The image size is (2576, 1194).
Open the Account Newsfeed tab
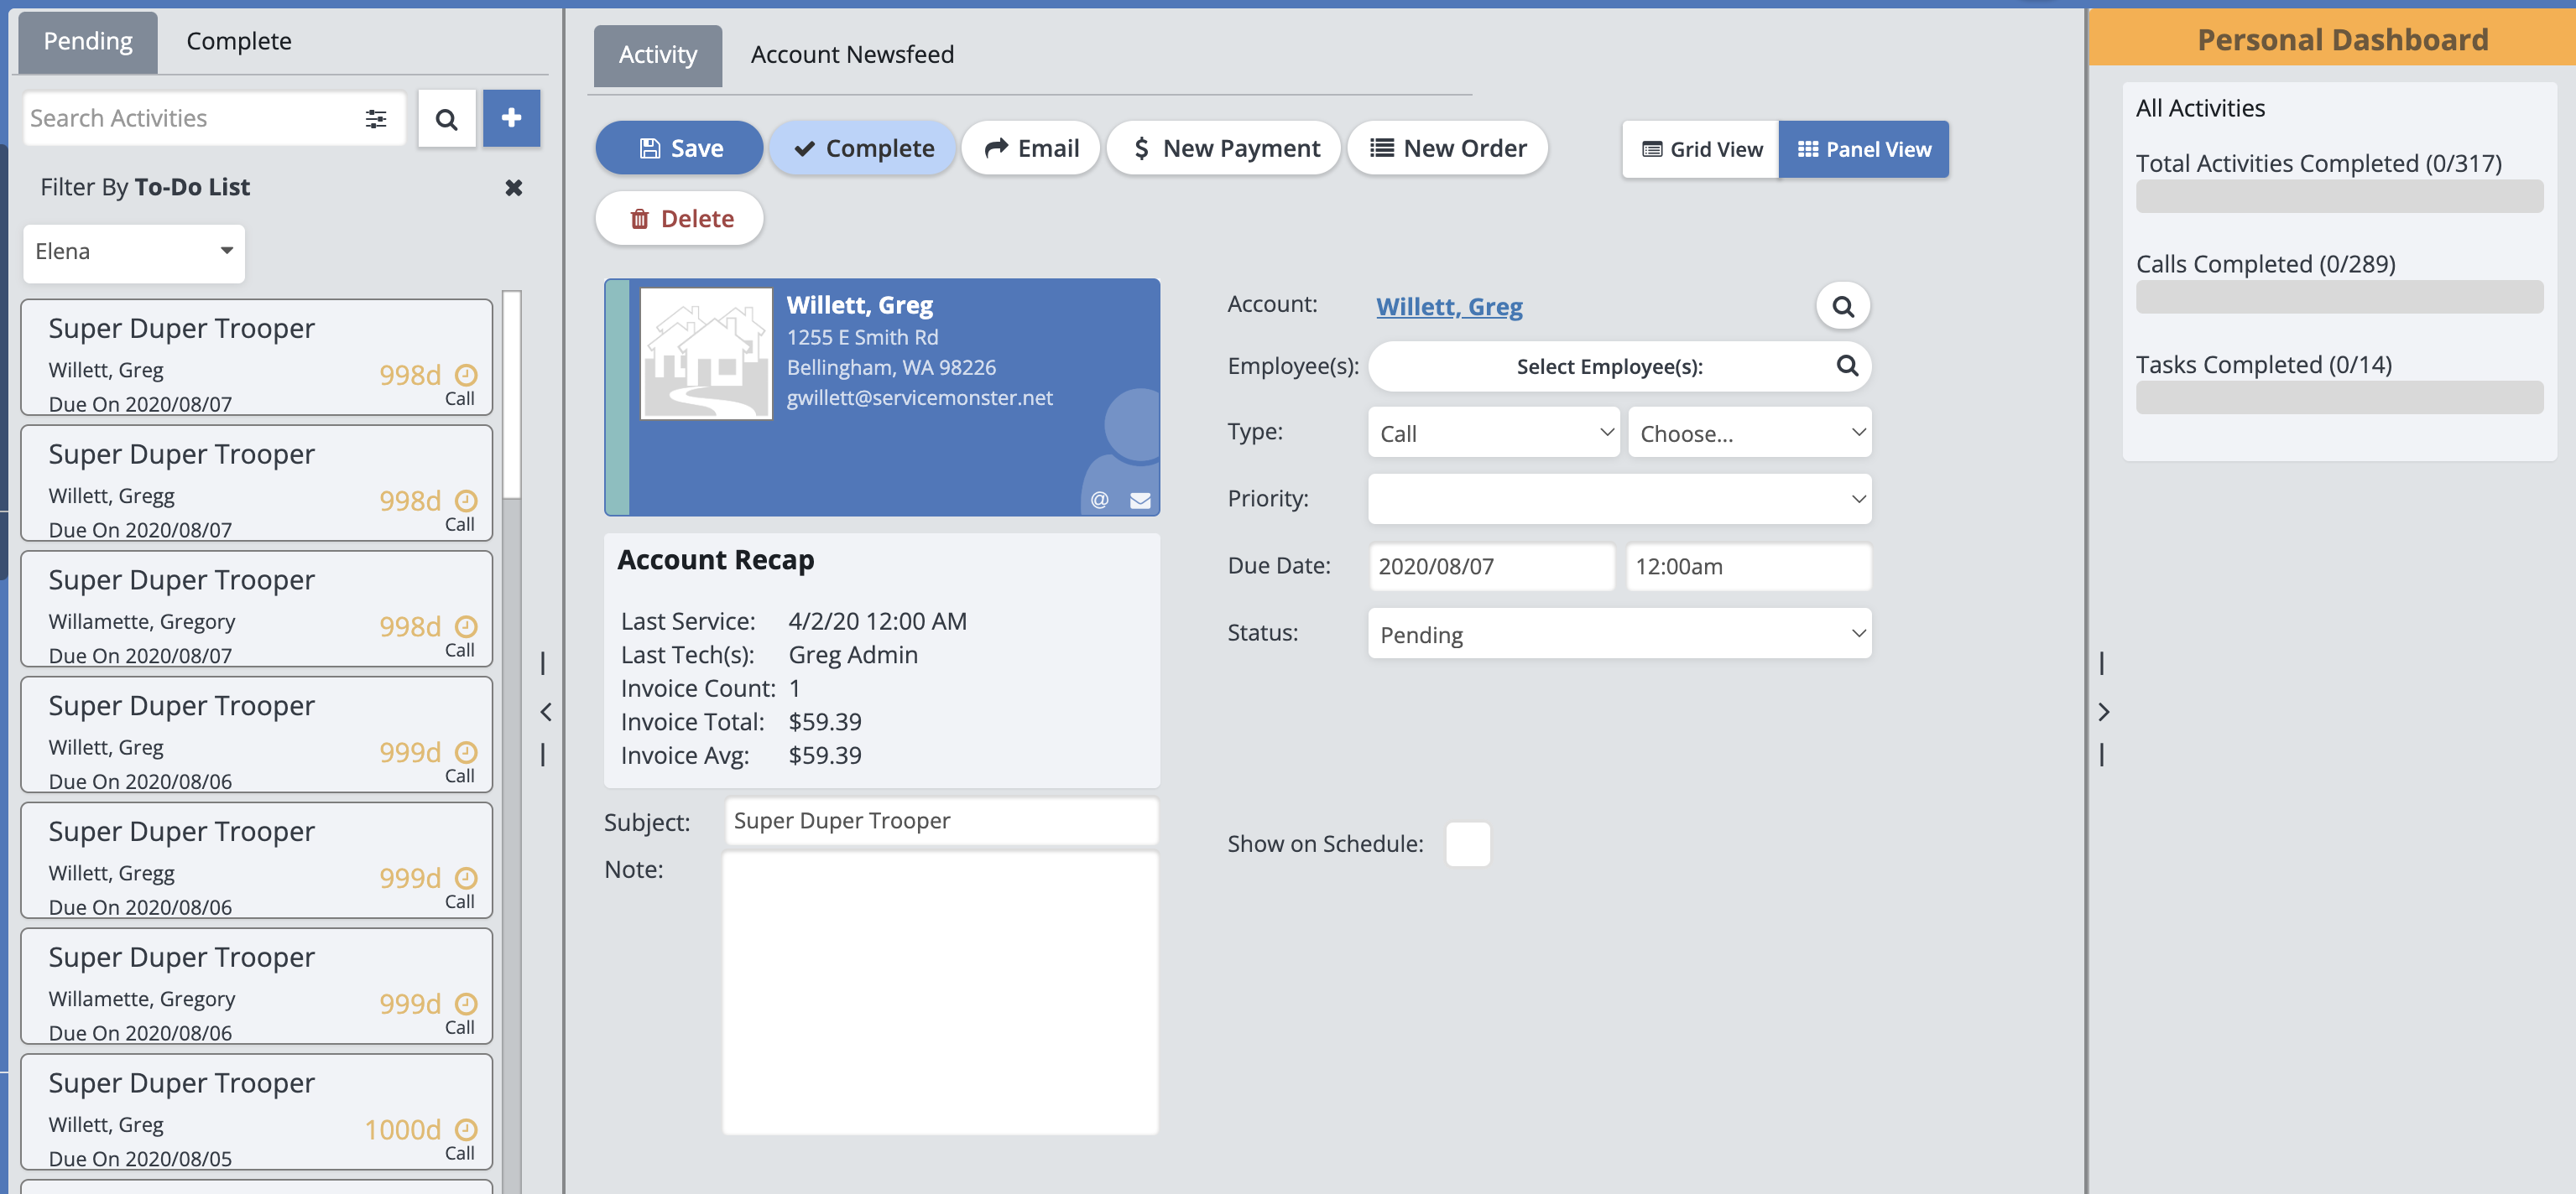pos(852,55)
